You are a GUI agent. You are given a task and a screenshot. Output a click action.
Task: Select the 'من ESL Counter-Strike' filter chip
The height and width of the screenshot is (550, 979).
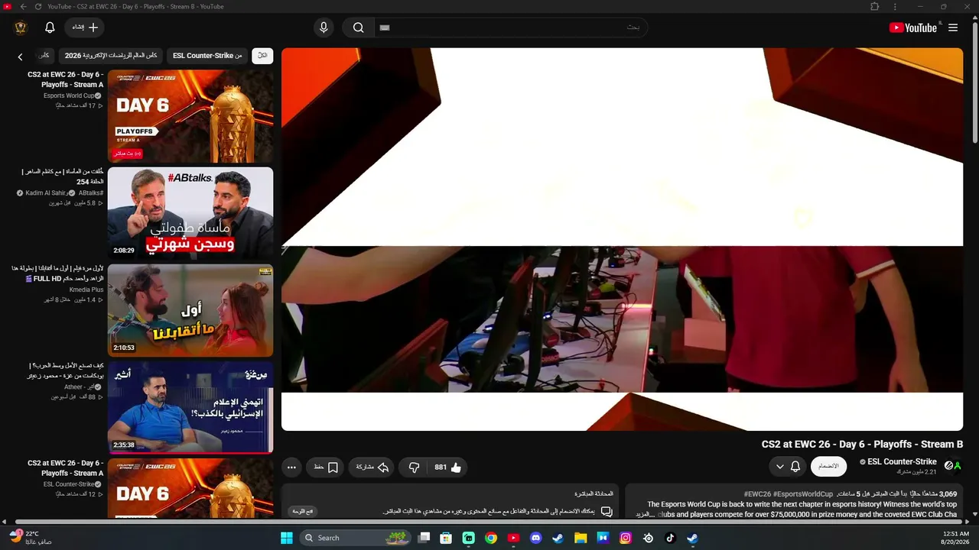[x=207, y=56]
